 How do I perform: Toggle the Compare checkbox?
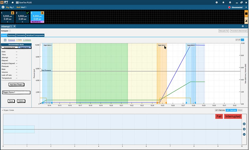tap(10, 31)
